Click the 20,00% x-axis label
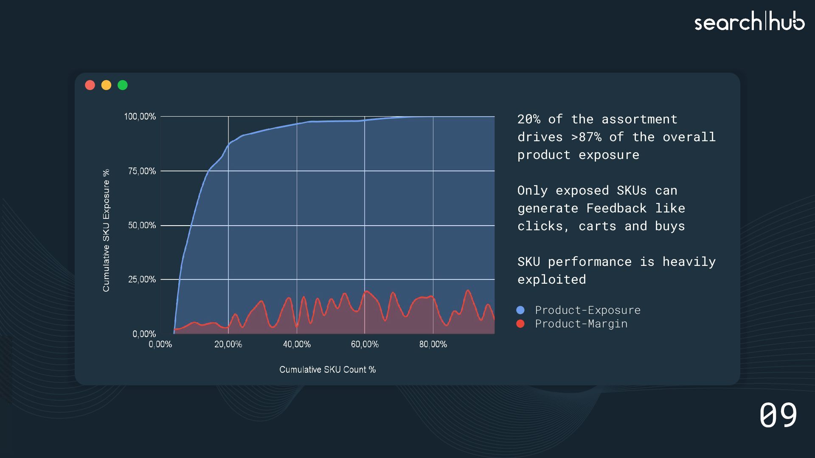Viewport: 815px width, 458px height. (x=228, y=344)
